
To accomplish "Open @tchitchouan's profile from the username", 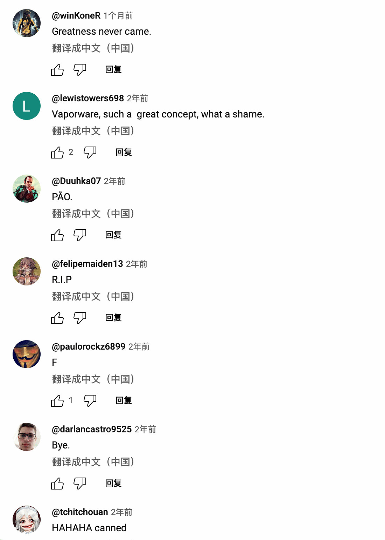I will (80, 512).
